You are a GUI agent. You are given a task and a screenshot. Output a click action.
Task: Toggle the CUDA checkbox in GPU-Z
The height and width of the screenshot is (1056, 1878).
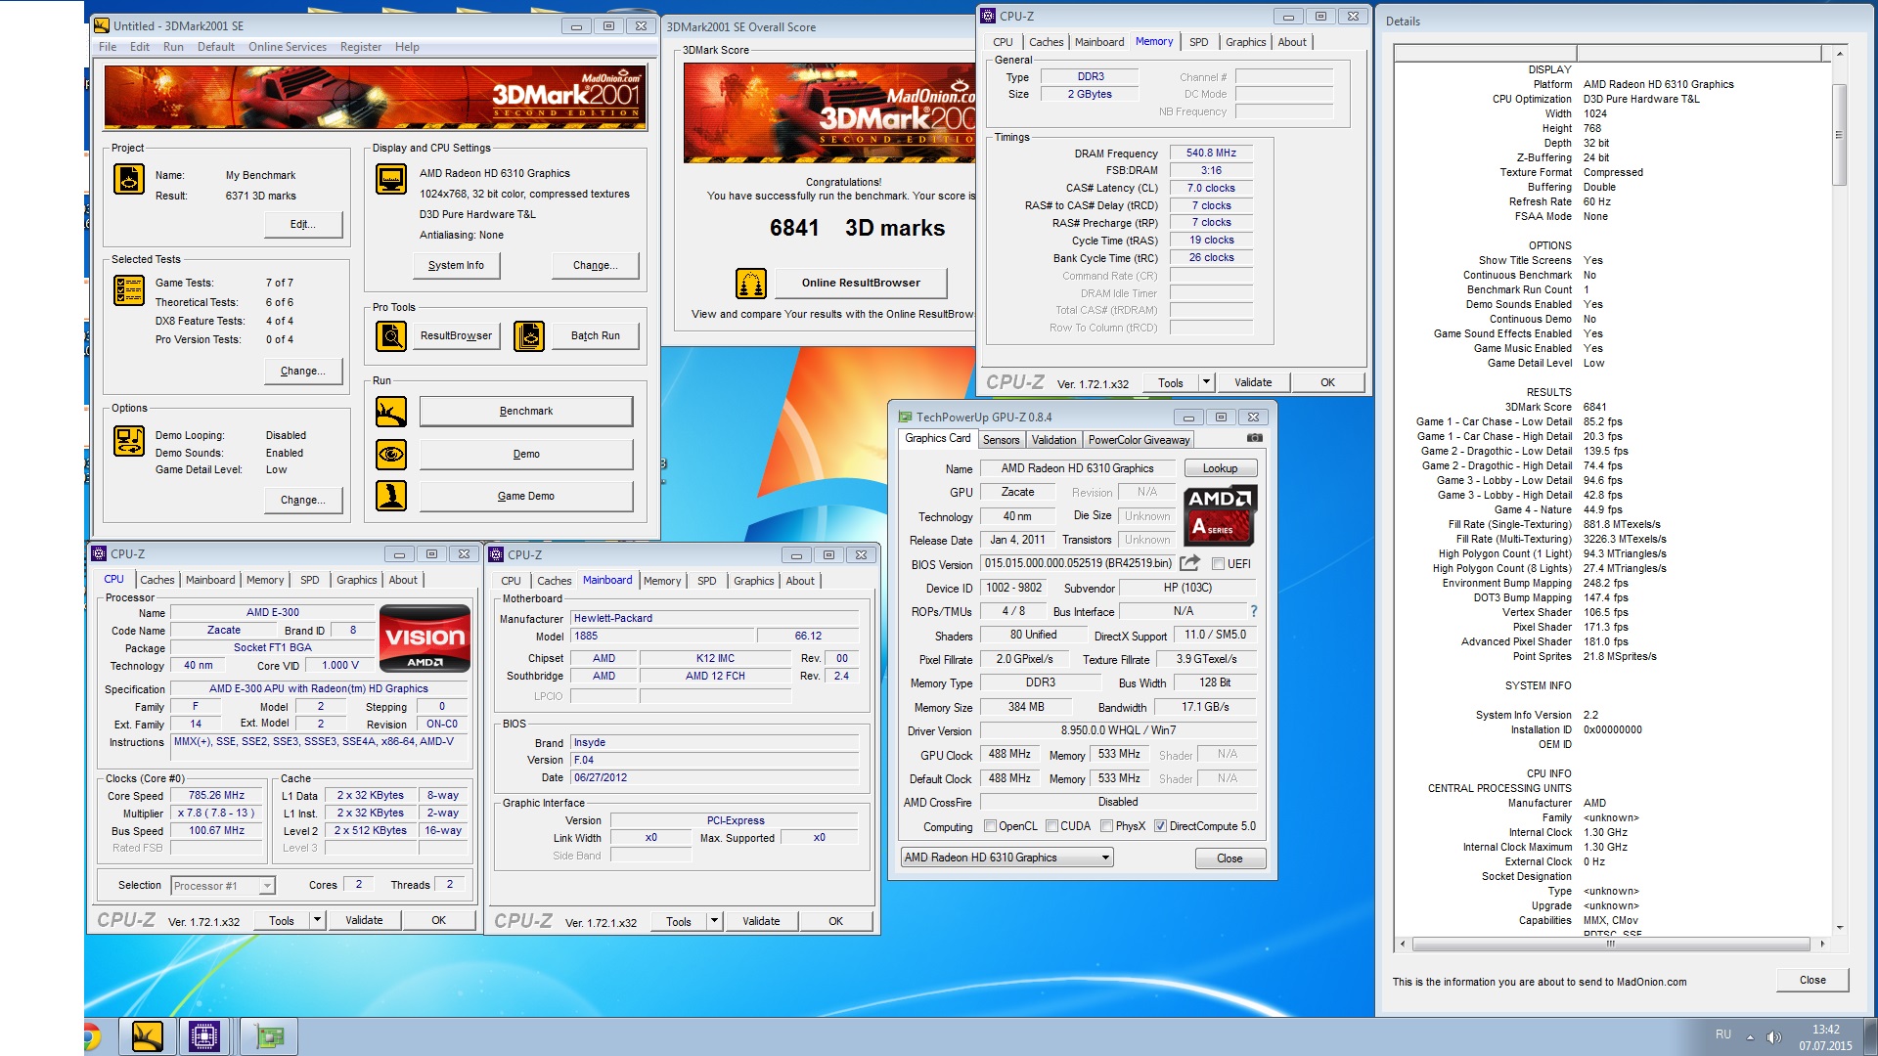(x=1052, y=826)
